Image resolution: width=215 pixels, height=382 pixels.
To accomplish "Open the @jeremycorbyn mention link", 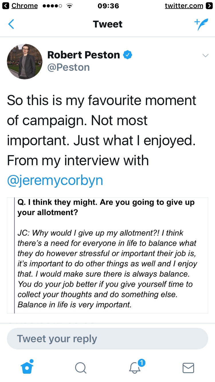I will click(55, 181).
